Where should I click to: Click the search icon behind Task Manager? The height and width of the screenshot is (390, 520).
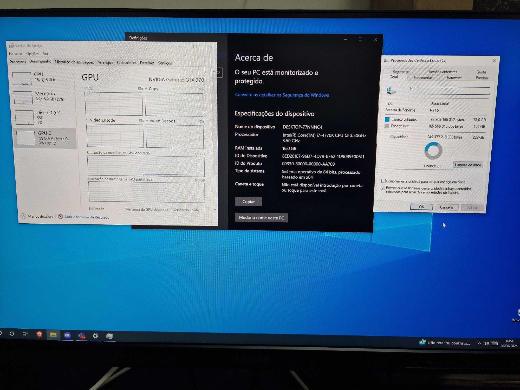click(219, 73)
